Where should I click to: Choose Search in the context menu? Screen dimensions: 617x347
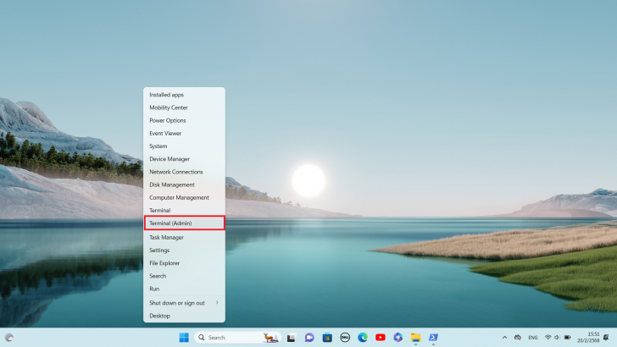pos(184,276)
